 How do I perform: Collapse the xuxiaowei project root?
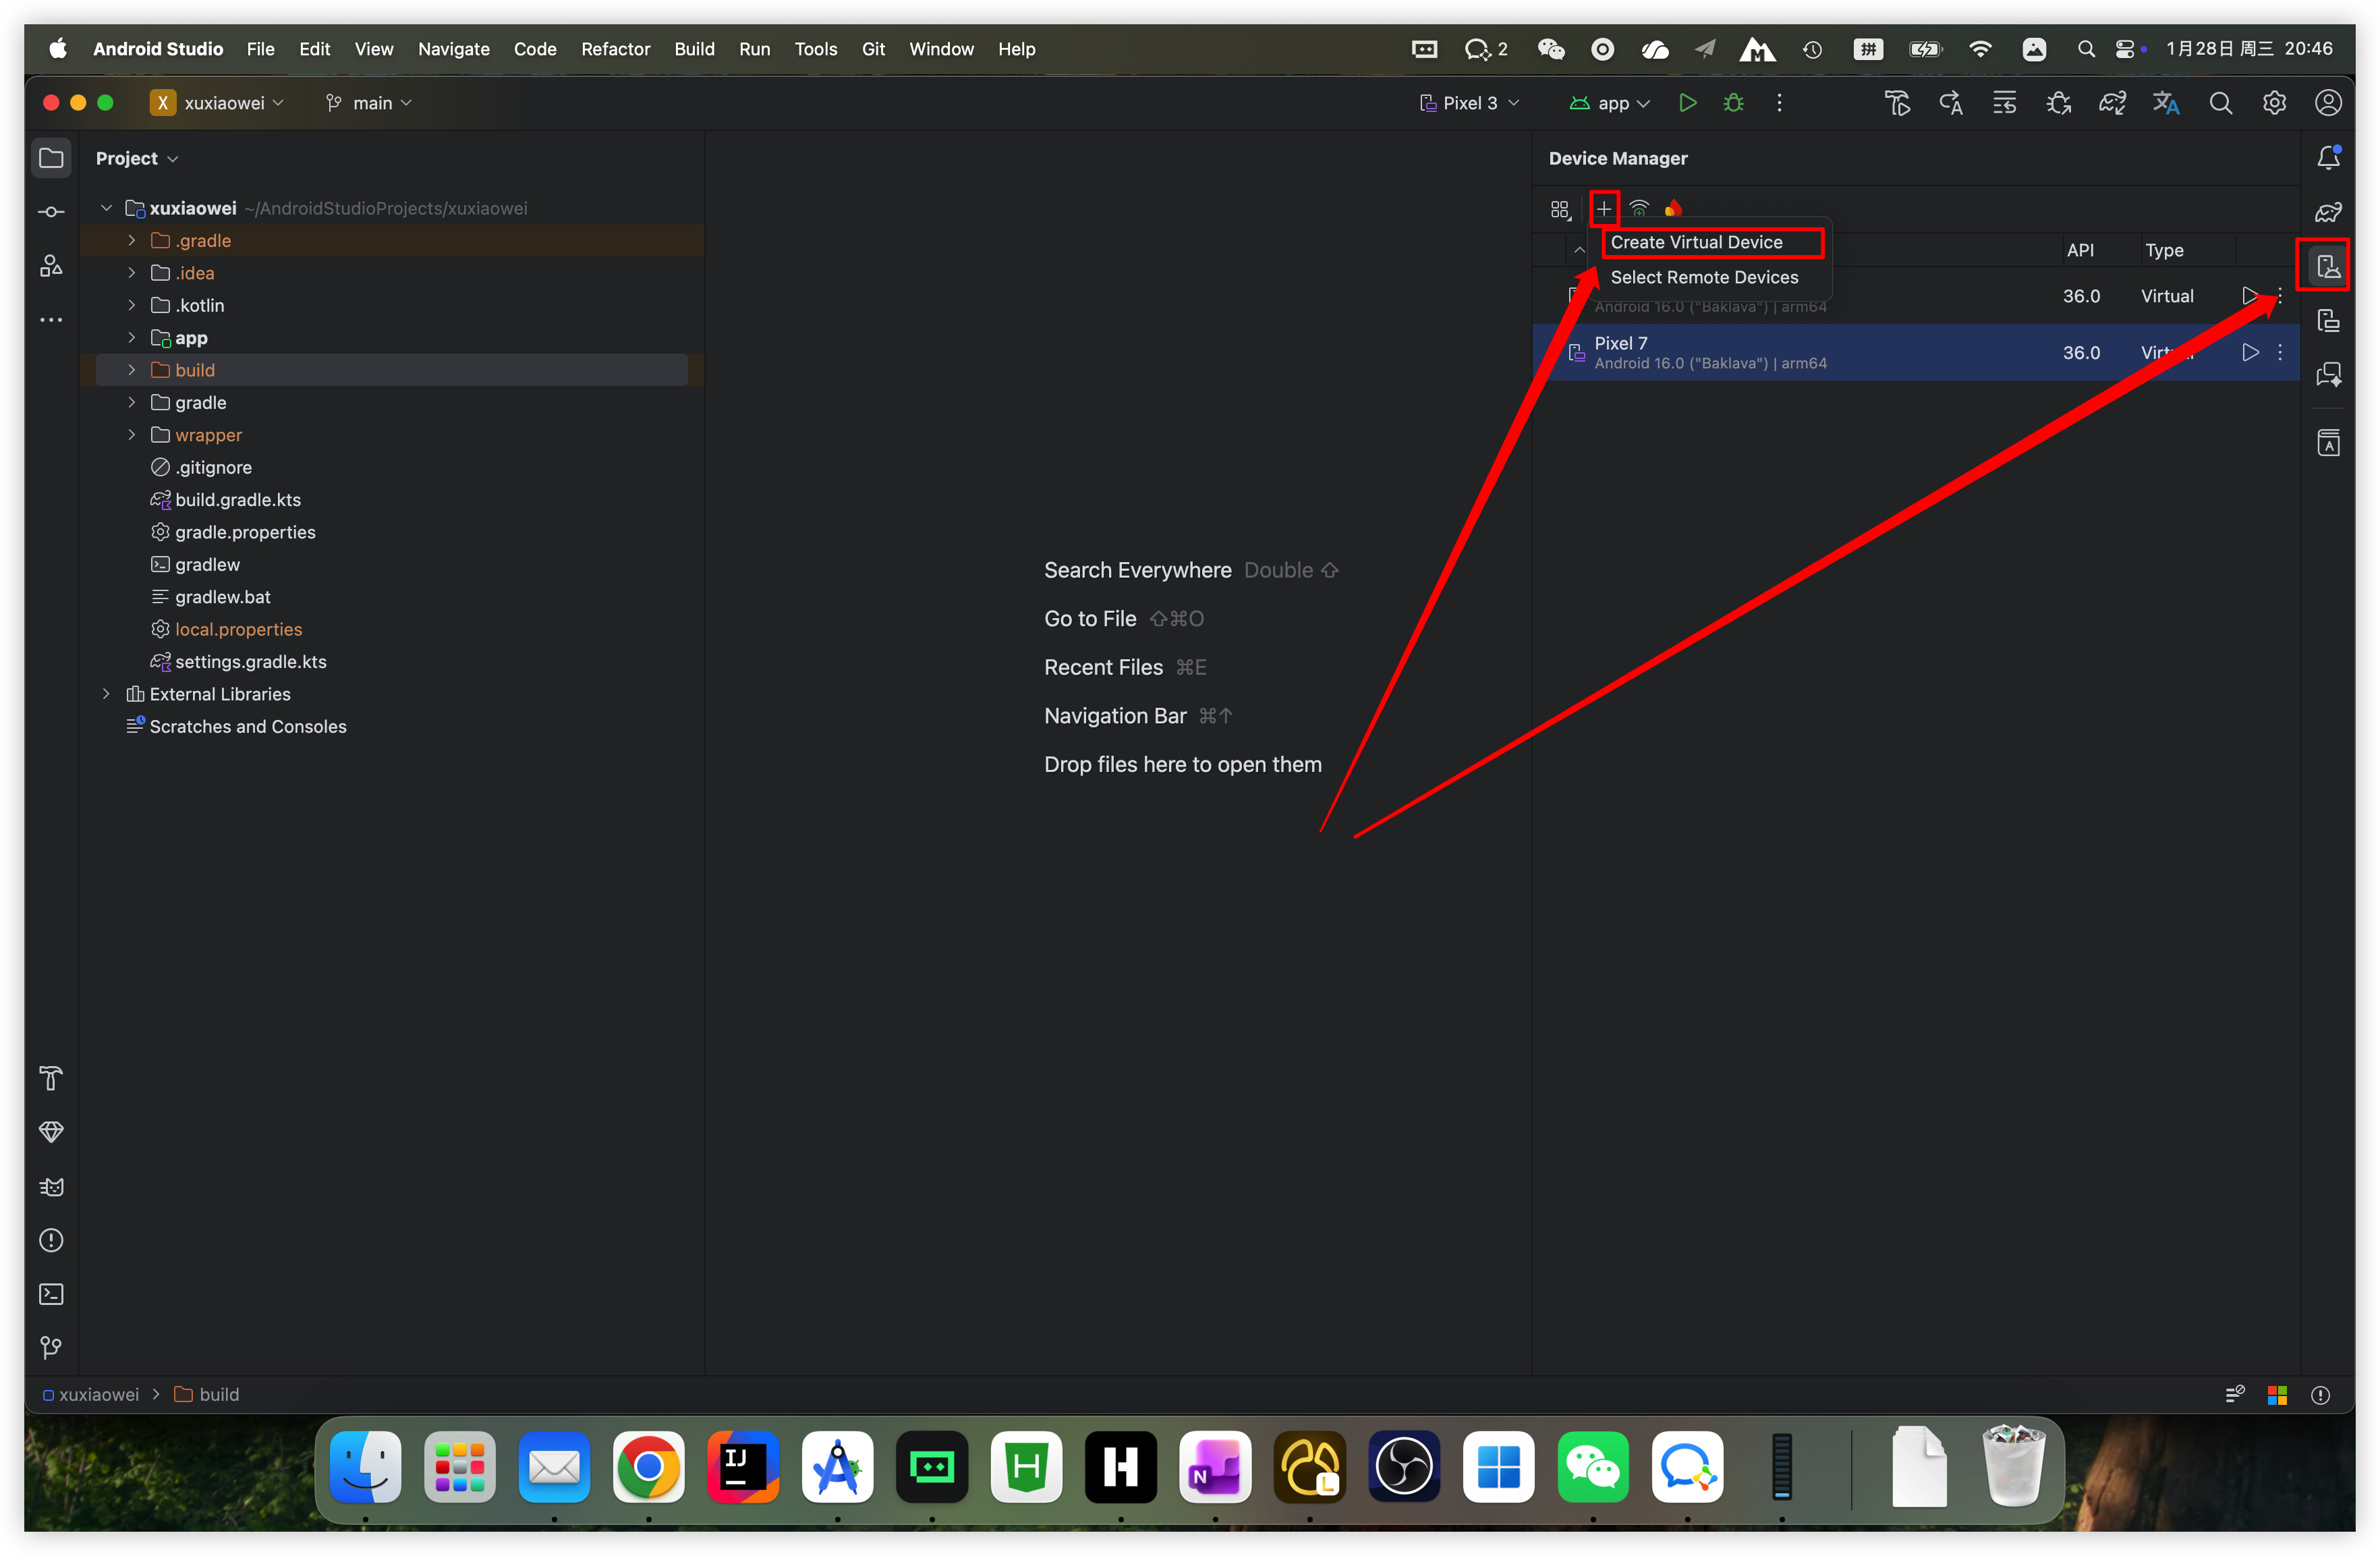(x=106, y=208)
